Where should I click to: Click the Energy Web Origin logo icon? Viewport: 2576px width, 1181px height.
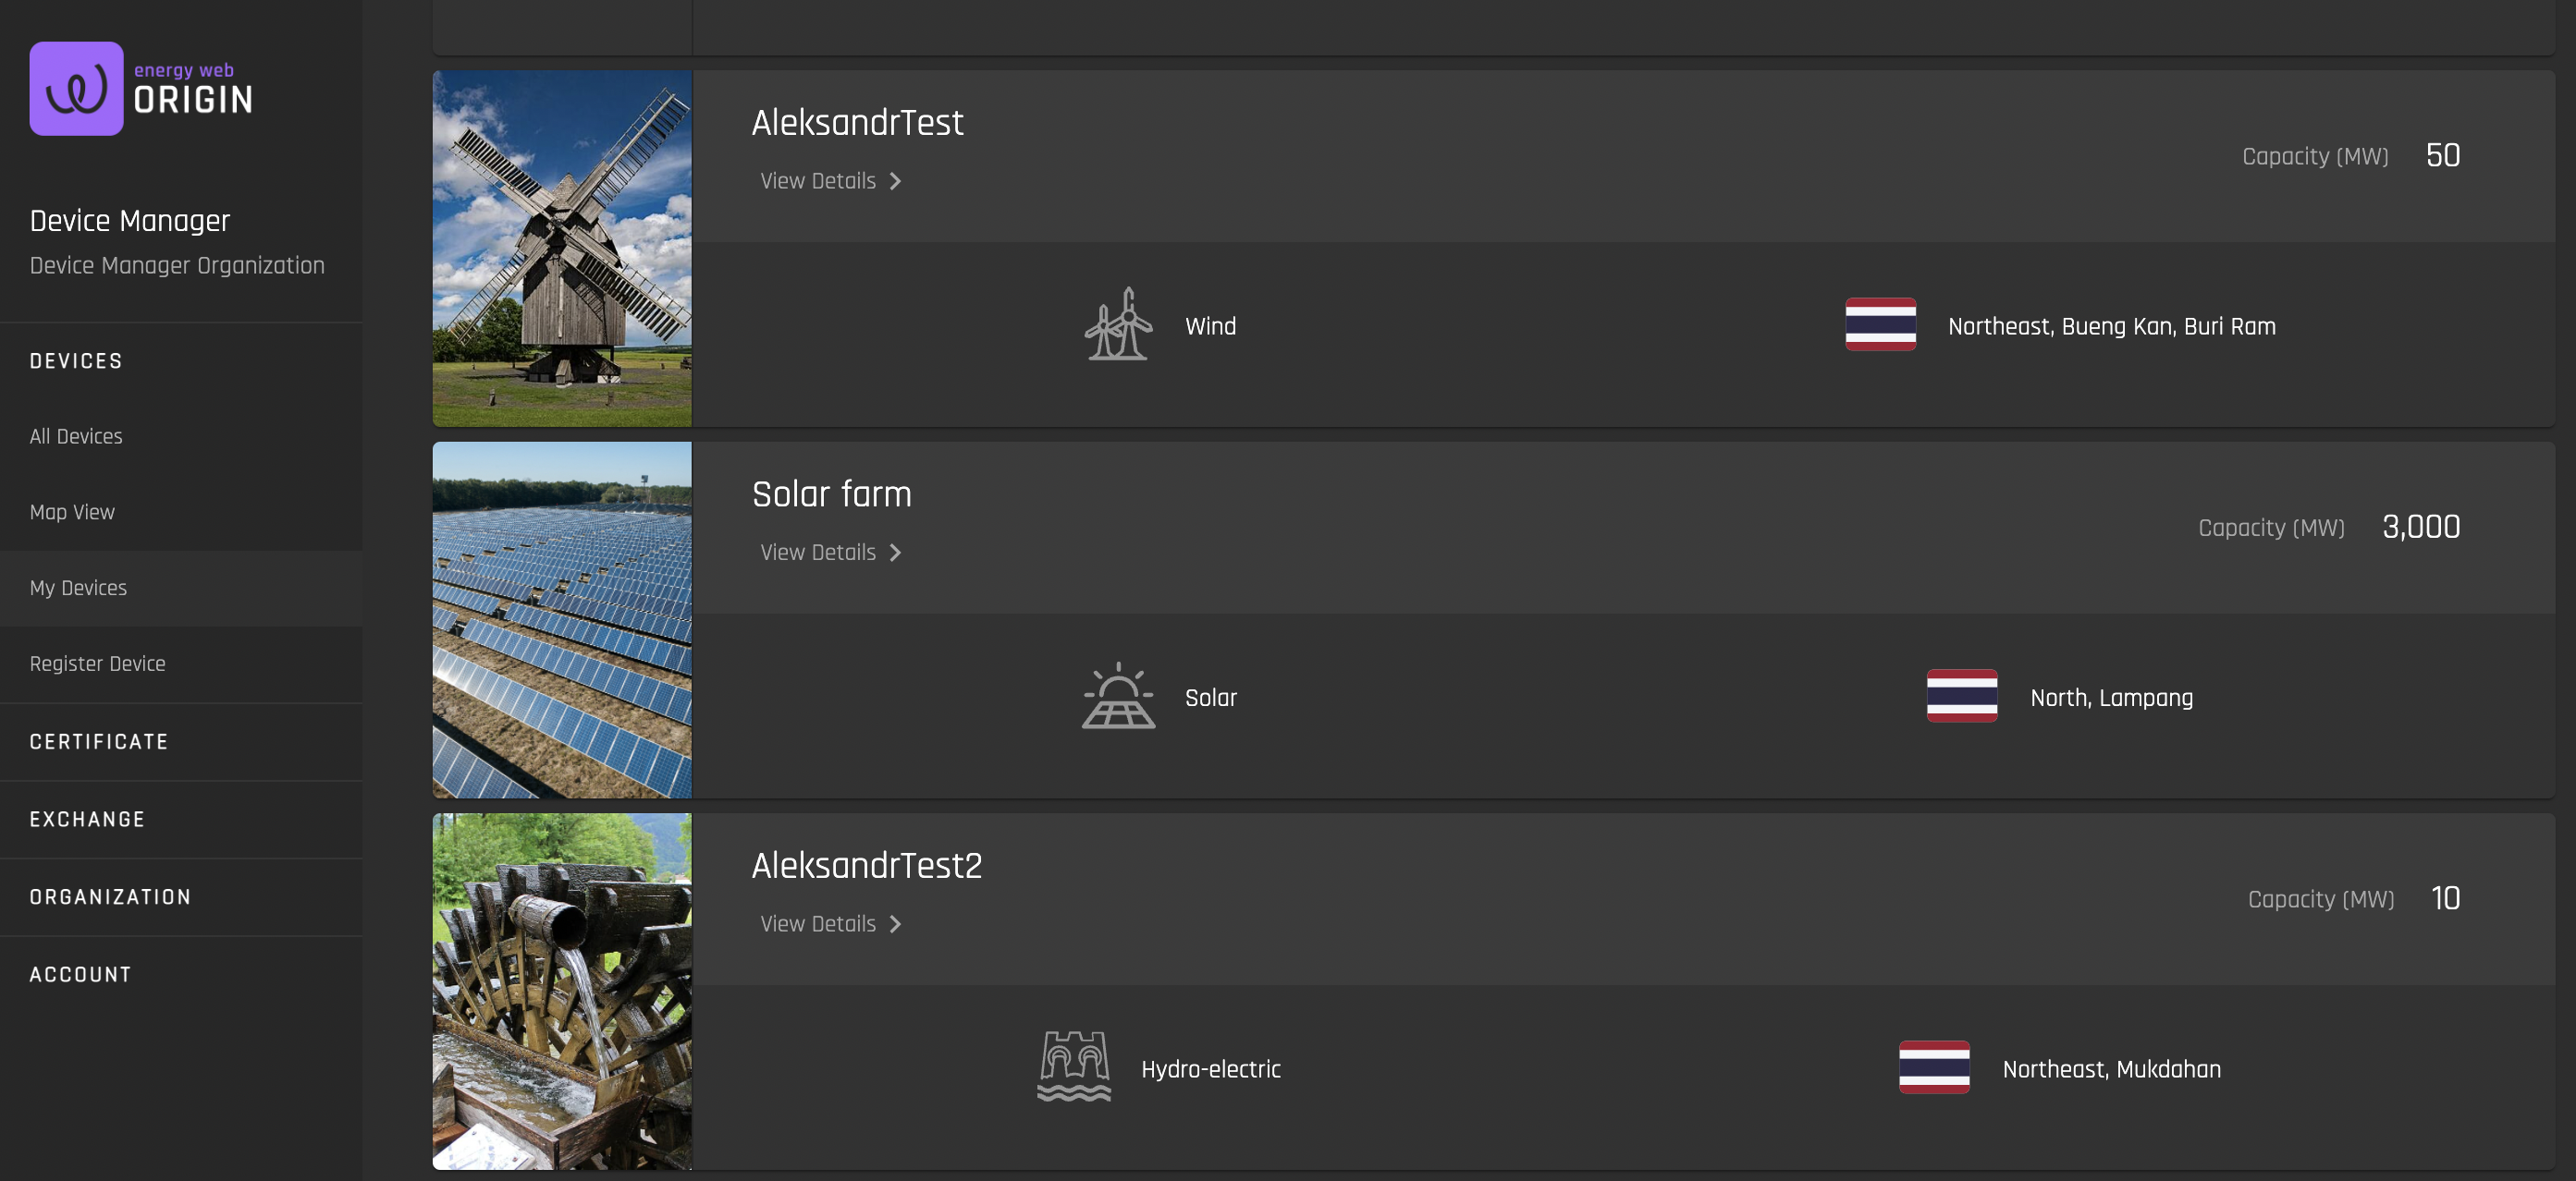point(76,88)
